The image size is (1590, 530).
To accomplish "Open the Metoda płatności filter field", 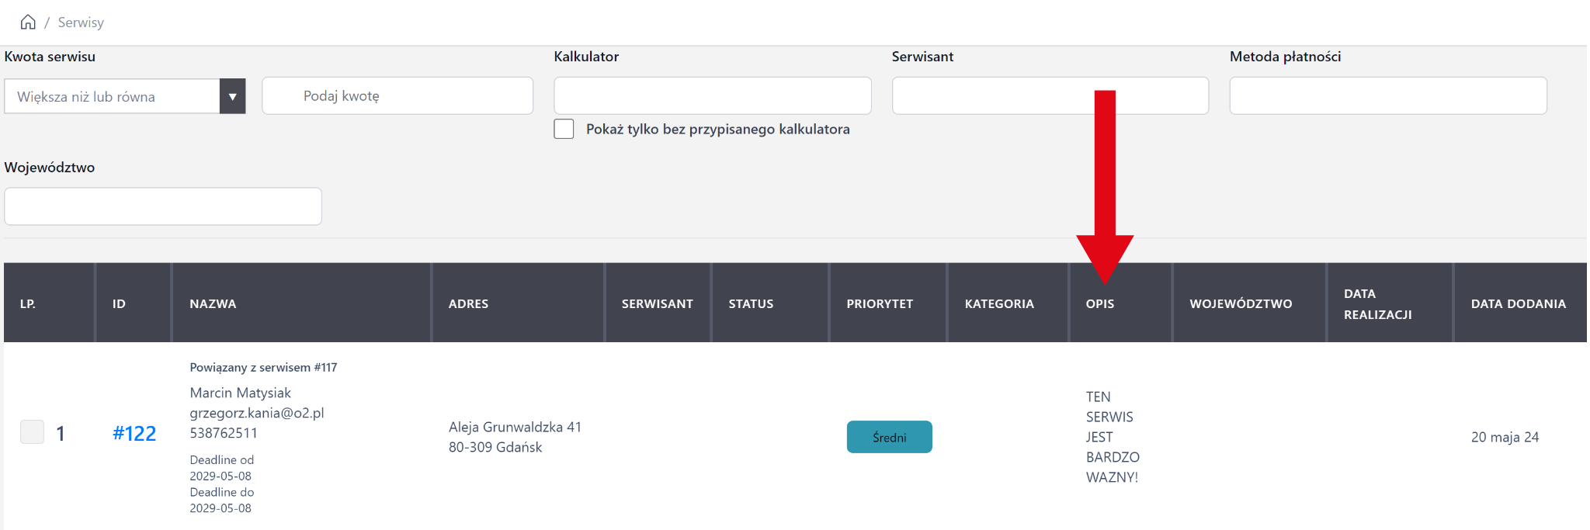I will [x=1387, y=96].
